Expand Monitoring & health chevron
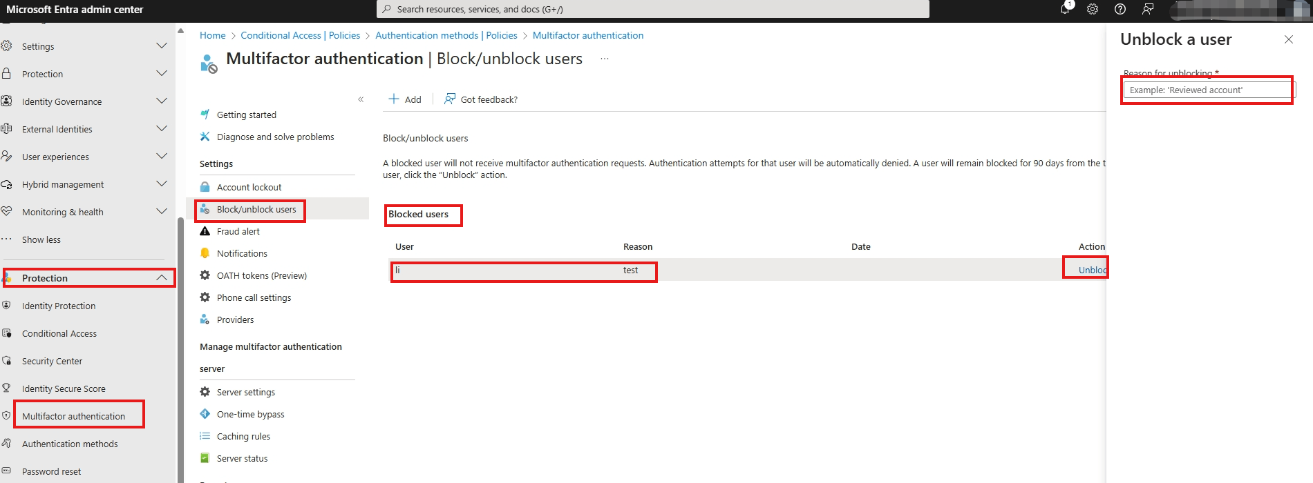 (x=162, y=211)
